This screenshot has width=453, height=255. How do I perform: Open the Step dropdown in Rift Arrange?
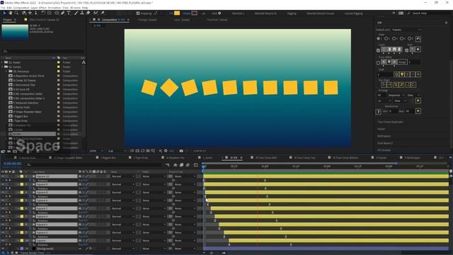click(401, 101)
